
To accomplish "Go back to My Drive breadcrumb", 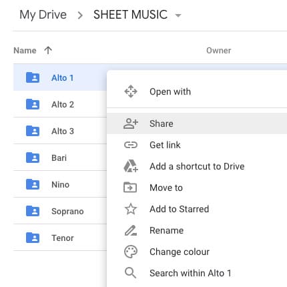I will [43, 15].
